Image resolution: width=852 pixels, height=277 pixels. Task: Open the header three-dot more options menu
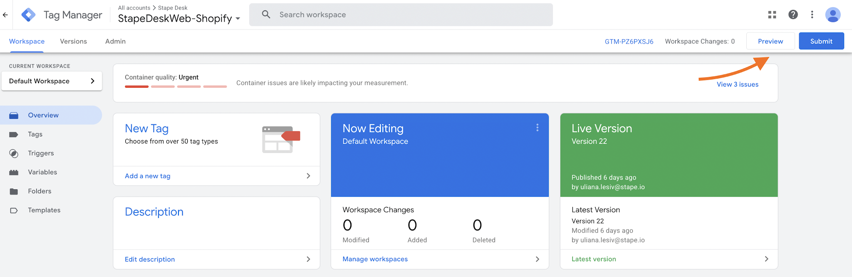812,15
